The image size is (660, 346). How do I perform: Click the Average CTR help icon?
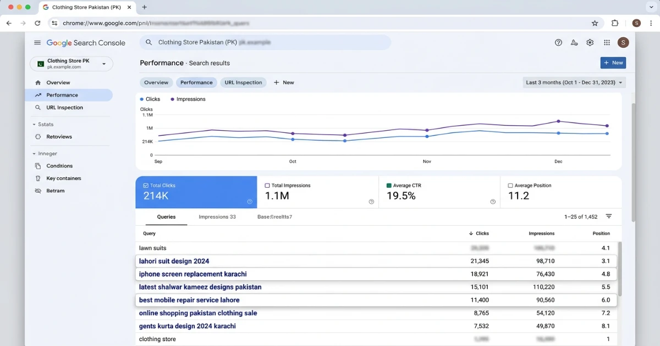coord(493,202)
